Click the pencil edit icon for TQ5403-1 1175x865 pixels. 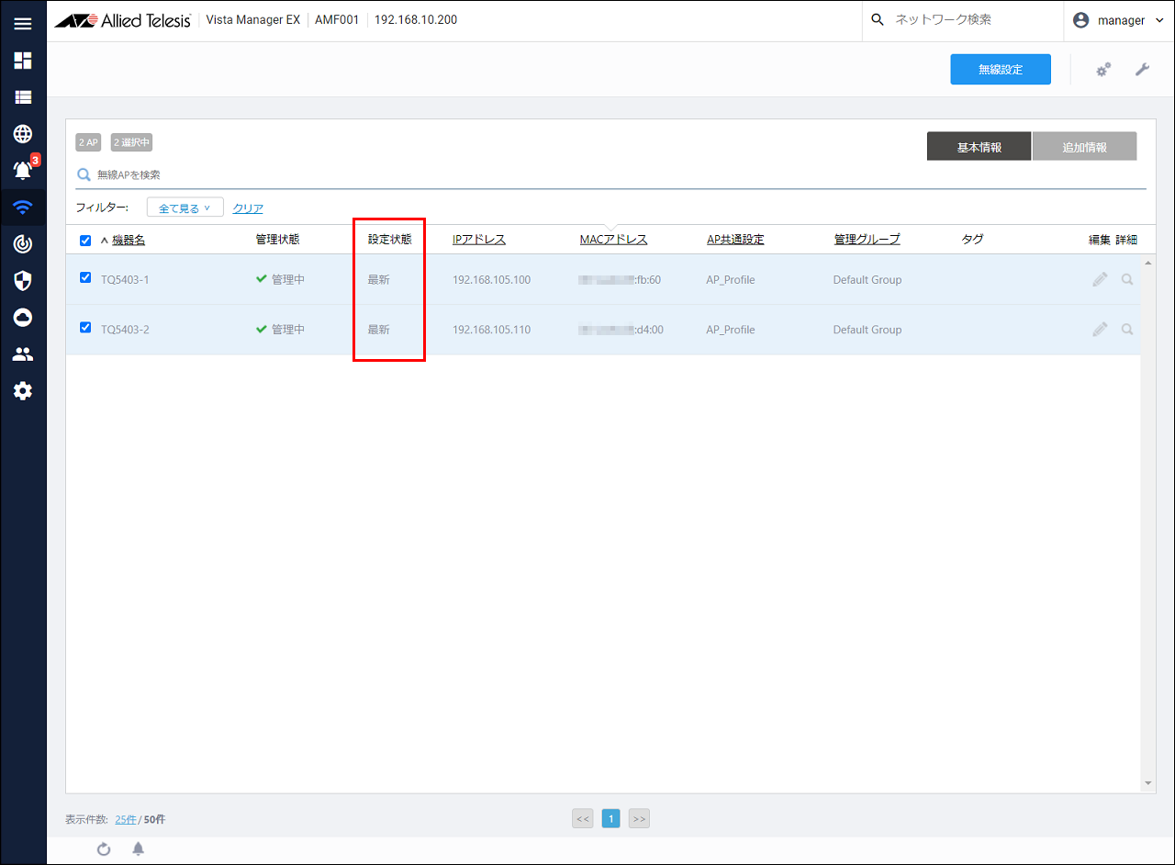point(1100,279)
